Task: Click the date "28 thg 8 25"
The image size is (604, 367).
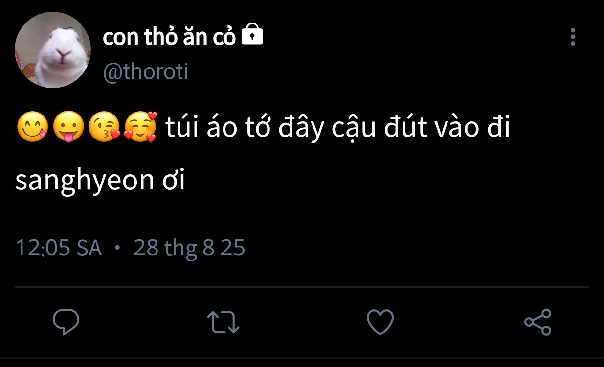Action: coord(189,248)
